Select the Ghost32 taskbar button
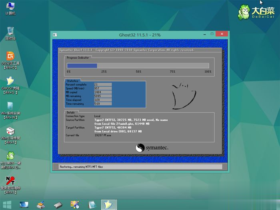The width and height of the screenshot is (280, 210). pyautogui.click(x=109, y=205)
